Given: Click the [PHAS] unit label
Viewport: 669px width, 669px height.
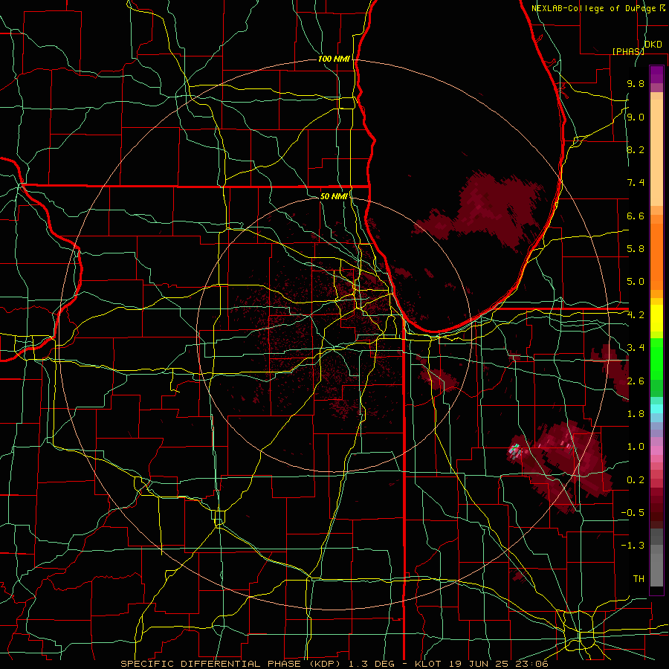Looking at the screenshot, I should pos(628,51).
